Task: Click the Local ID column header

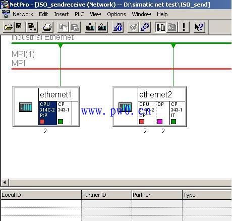Action: 41,195
